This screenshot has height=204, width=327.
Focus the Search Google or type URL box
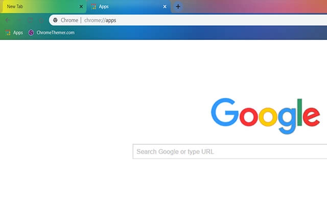(x=230, y=151)
